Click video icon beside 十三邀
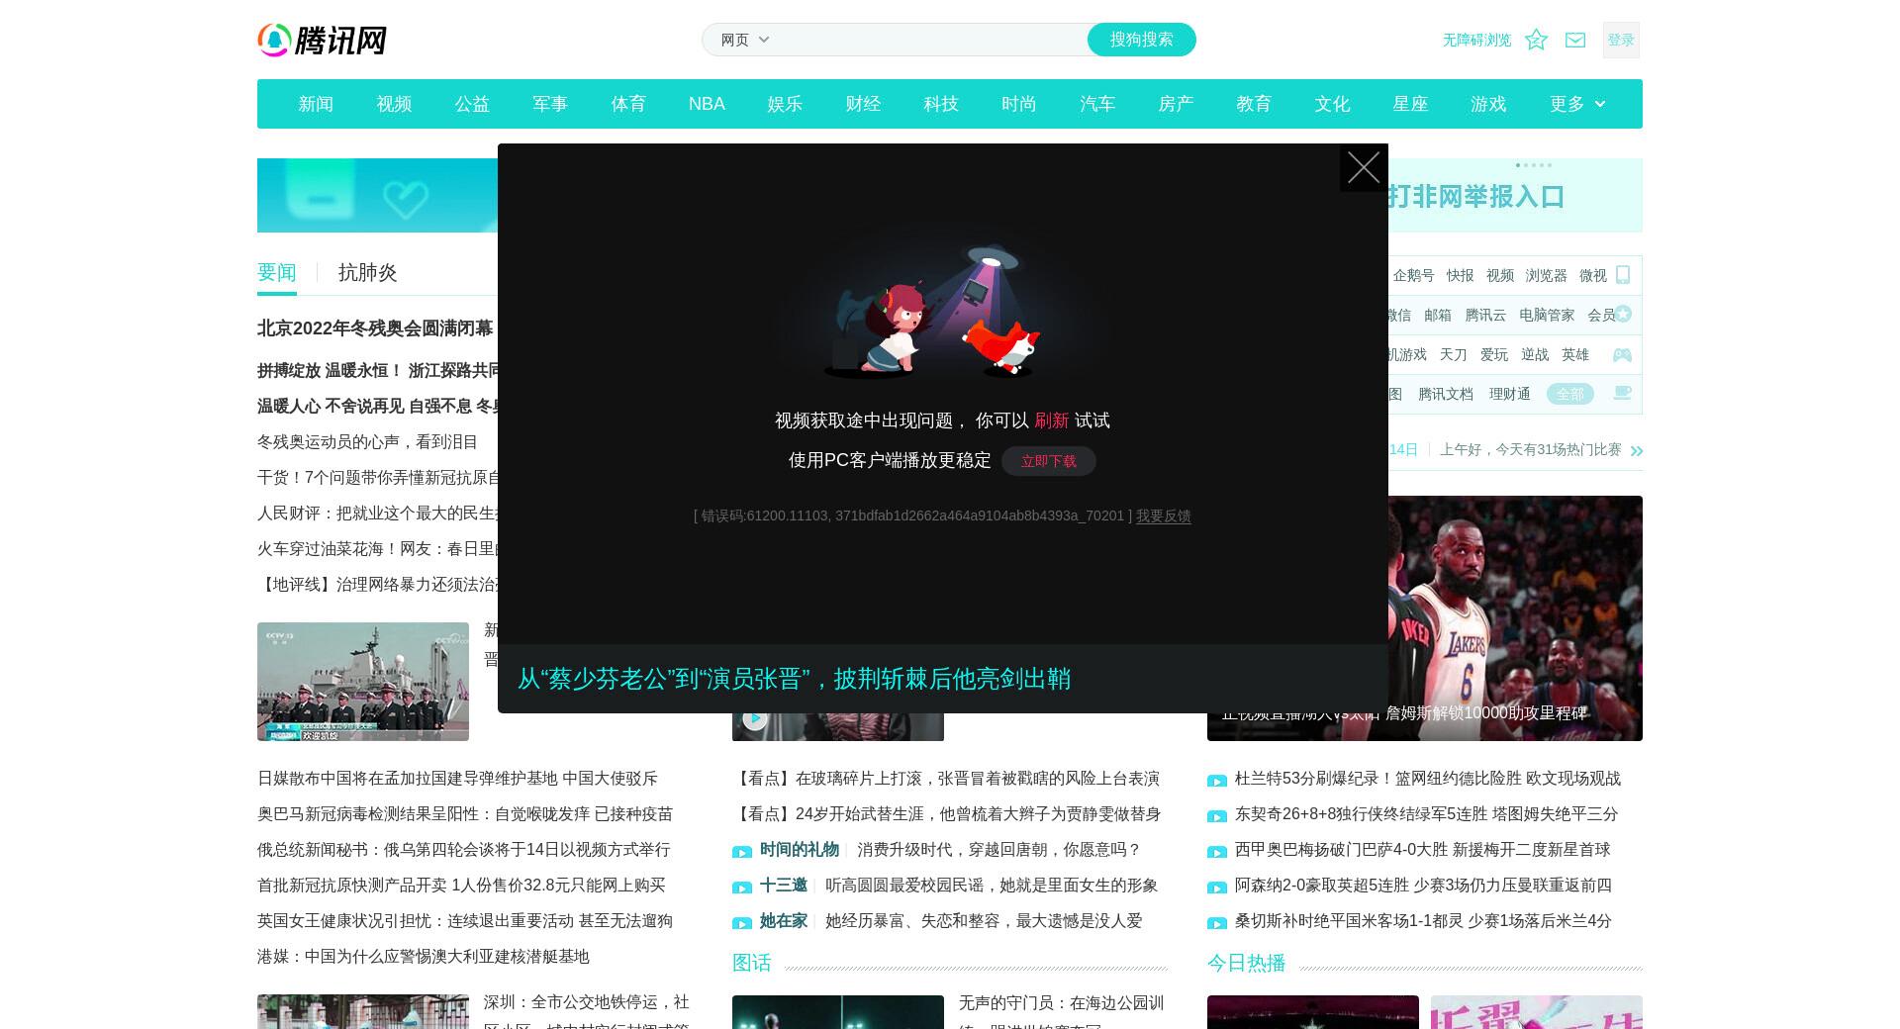 pyautogui.click(x=742, y=887)
